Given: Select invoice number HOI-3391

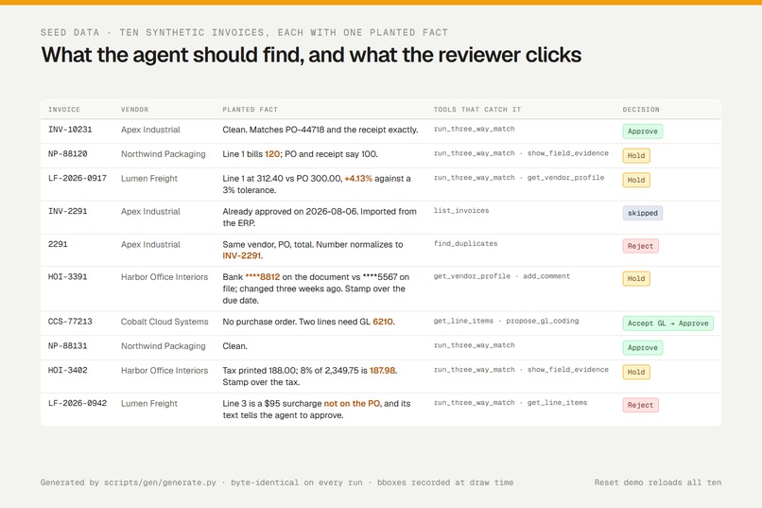Looking at the screenshot, I should tap(67, 276).
